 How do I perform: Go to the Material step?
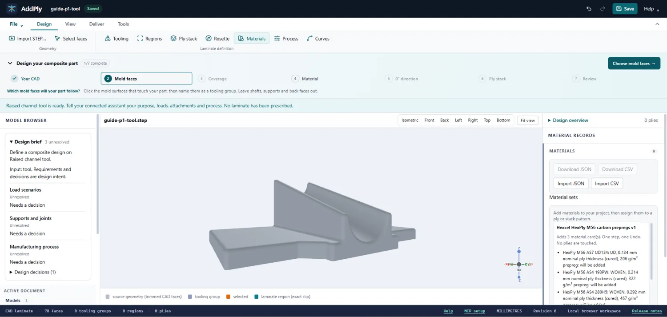click(x=305, y=79)
